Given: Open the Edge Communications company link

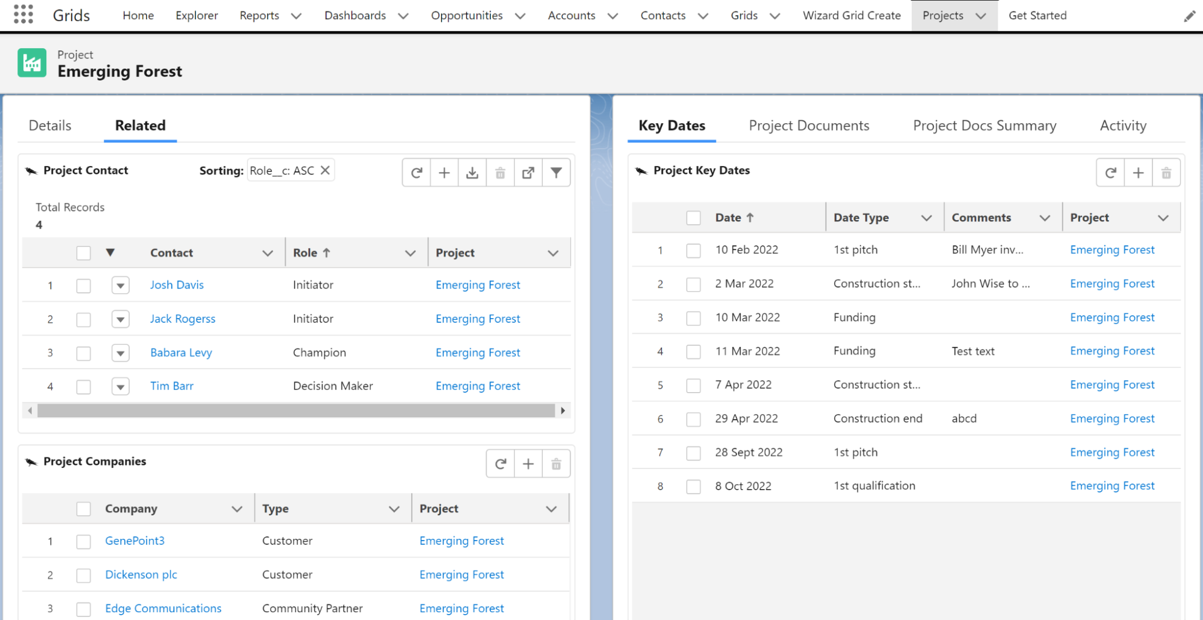Looking at the screenshot, I should pos(163,608).
